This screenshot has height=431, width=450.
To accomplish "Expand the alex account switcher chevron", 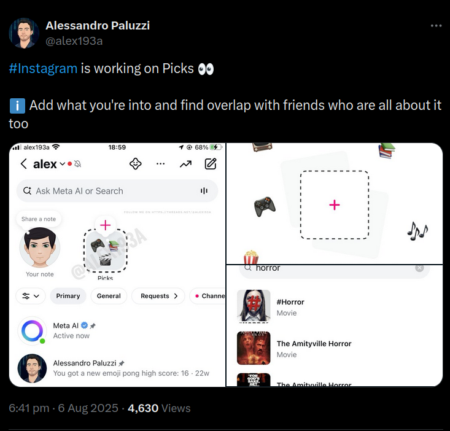I will pos(62,164).
